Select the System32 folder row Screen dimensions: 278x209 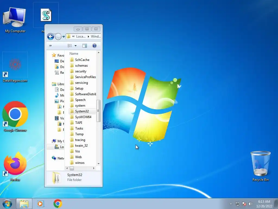tap(82, 111)
